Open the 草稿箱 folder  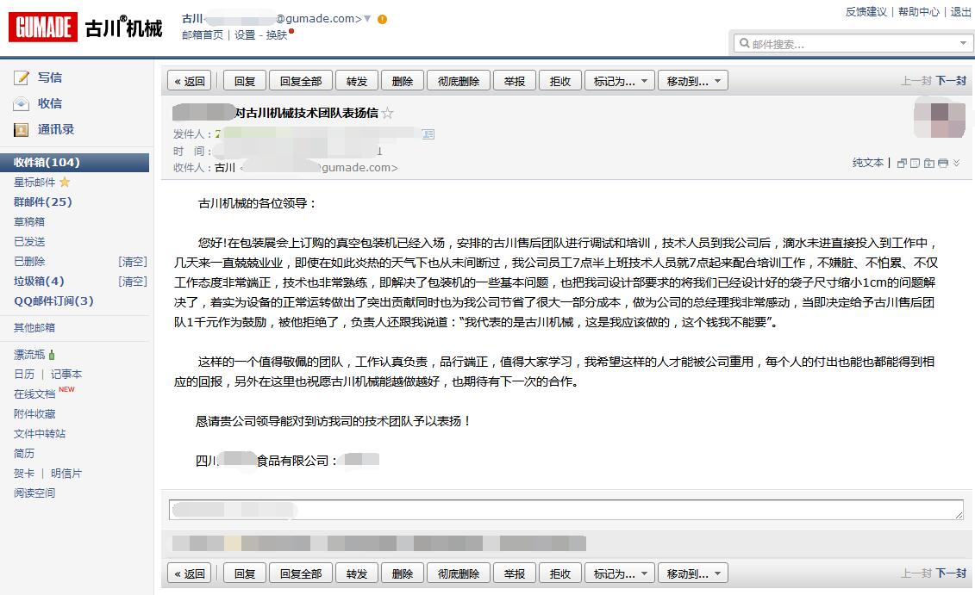tap(29, 222)
